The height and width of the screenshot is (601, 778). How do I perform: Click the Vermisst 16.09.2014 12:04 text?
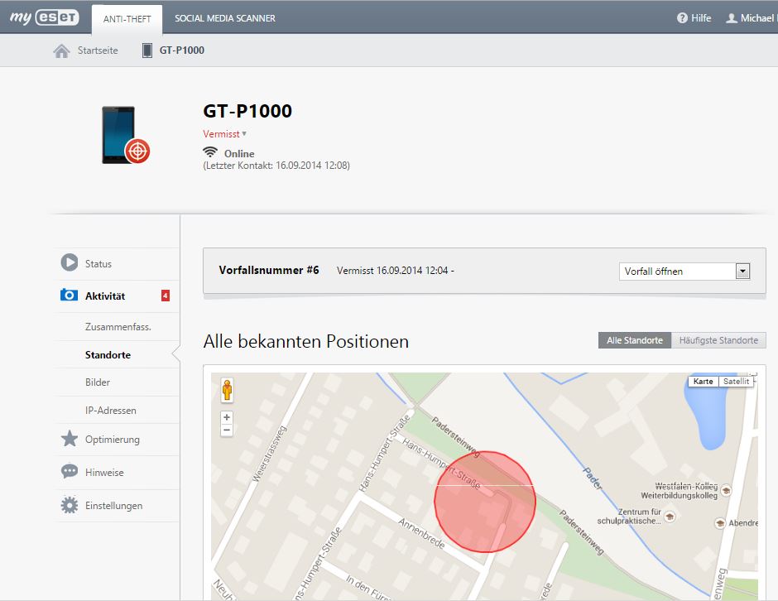pos(395,271)
